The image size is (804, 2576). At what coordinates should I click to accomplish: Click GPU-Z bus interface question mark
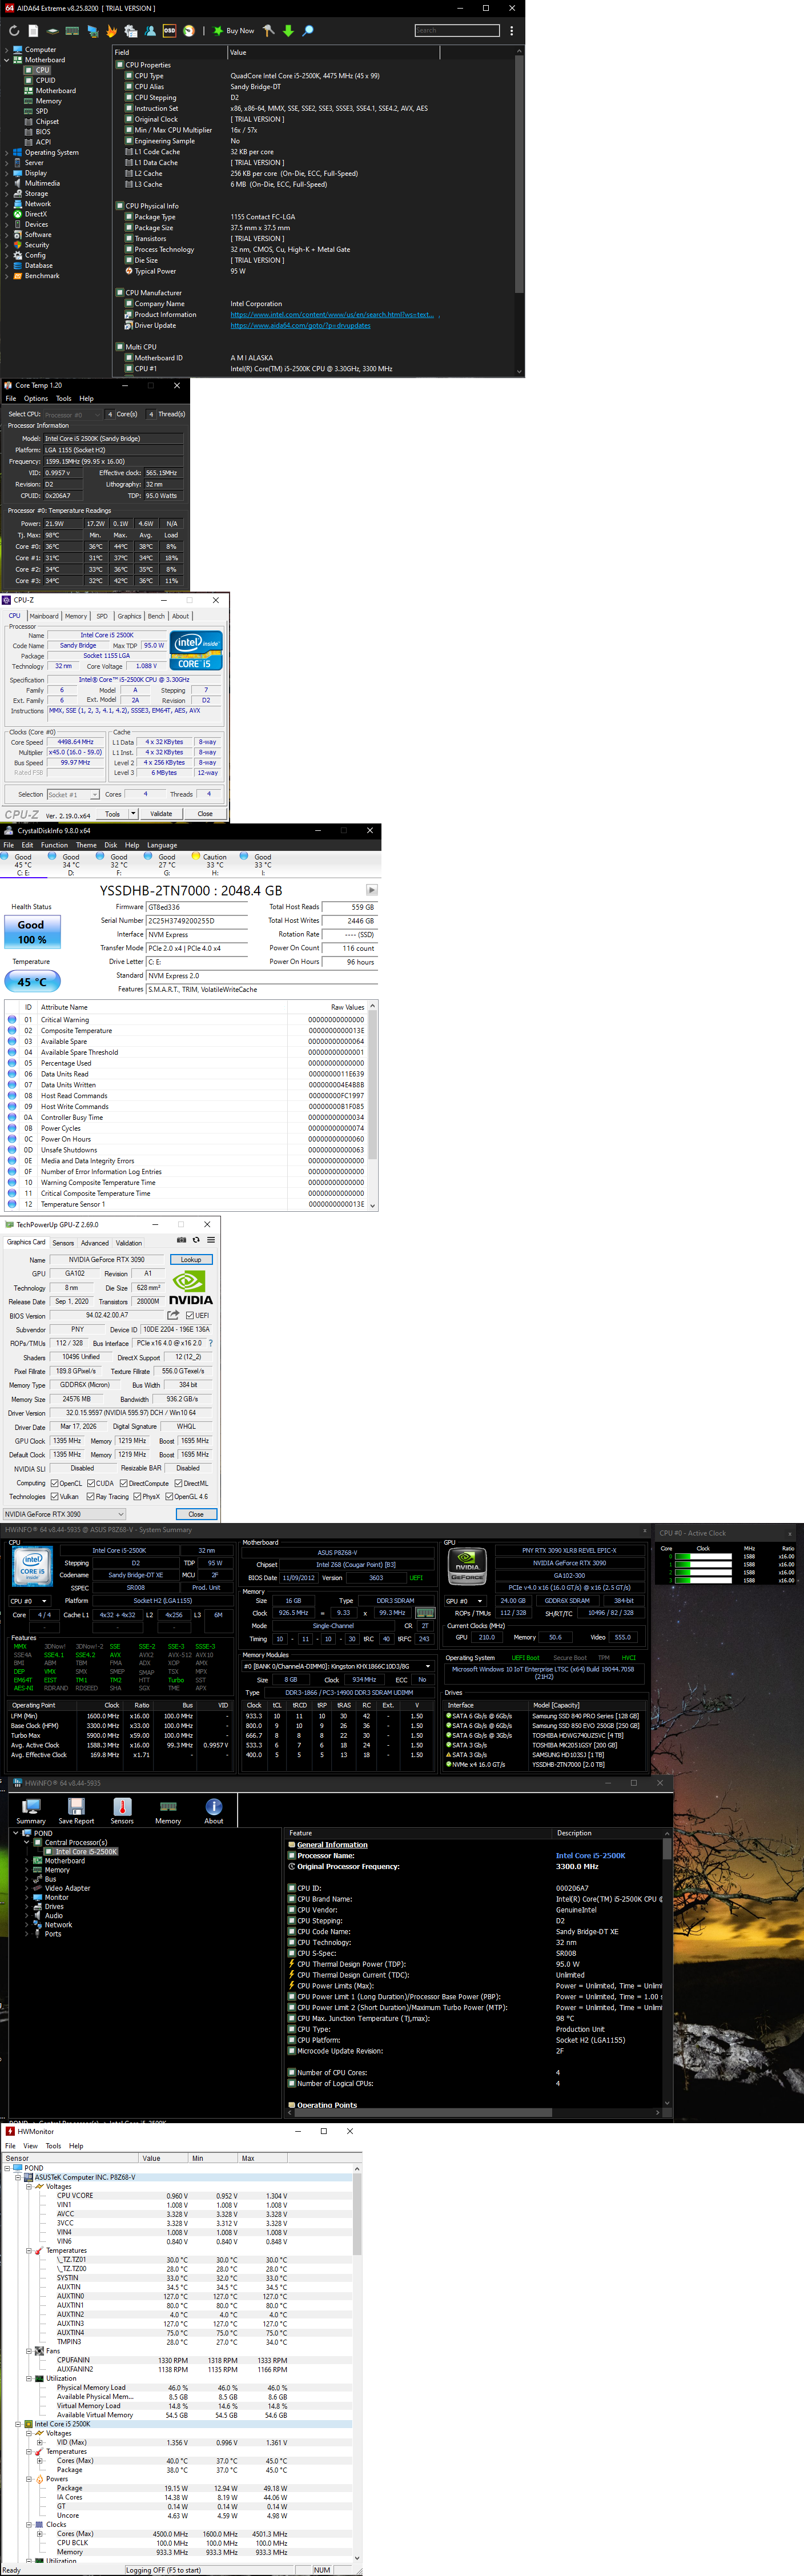pos(210,1343)
